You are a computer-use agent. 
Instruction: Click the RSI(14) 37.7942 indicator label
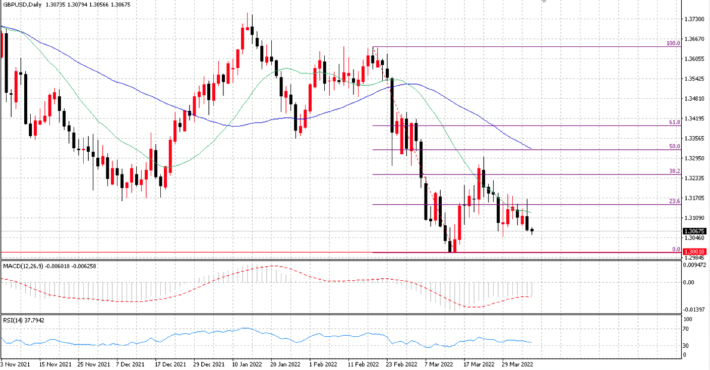click(24, 320)
